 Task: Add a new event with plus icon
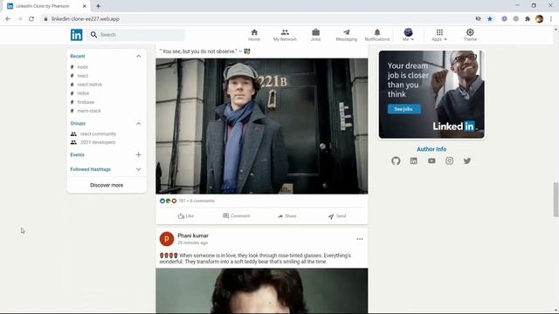138,155
